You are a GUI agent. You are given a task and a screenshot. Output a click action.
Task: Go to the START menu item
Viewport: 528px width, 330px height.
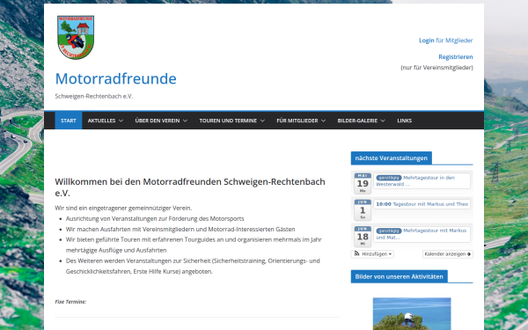[x=69, y=121]
